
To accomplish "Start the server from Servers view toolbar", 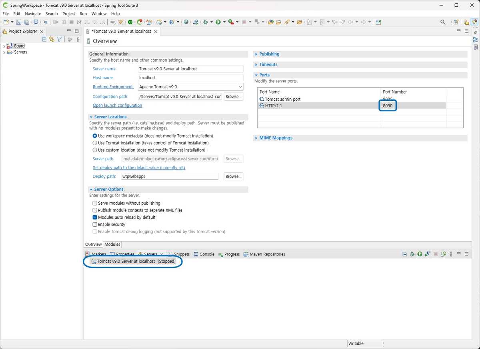I will (x=420, y=254).
